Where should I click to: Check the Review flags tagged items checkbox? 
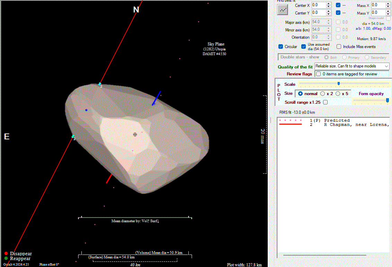318,74
